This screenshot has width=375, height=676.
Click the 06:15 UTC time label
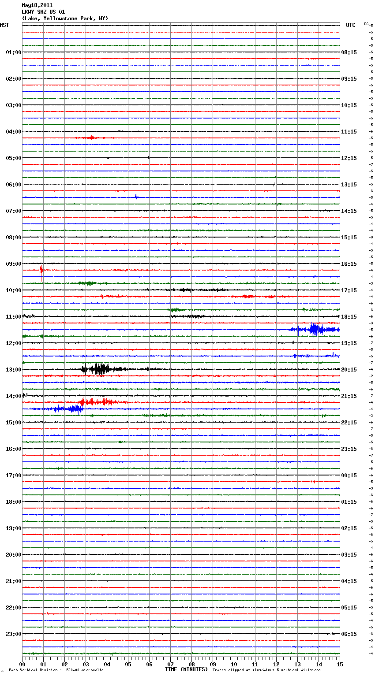pyautogui.click(x=349, y=634)
